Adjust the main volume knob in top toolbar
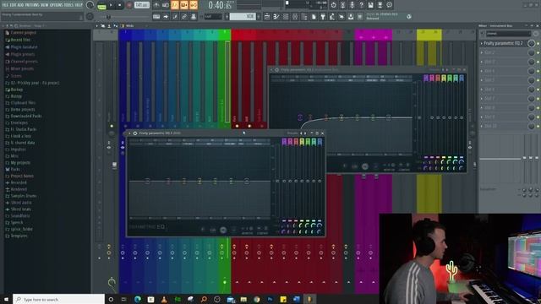This screenshot has height=304, width=541. 90,5
